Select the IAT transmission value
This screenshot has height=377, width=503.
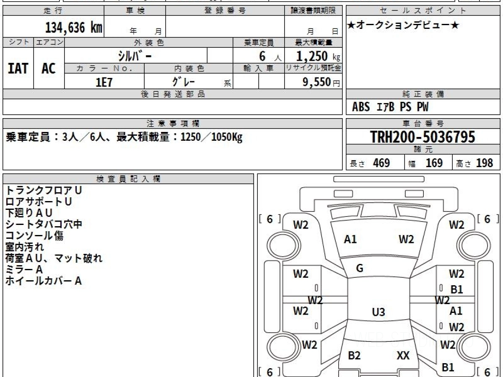(18, 68)
